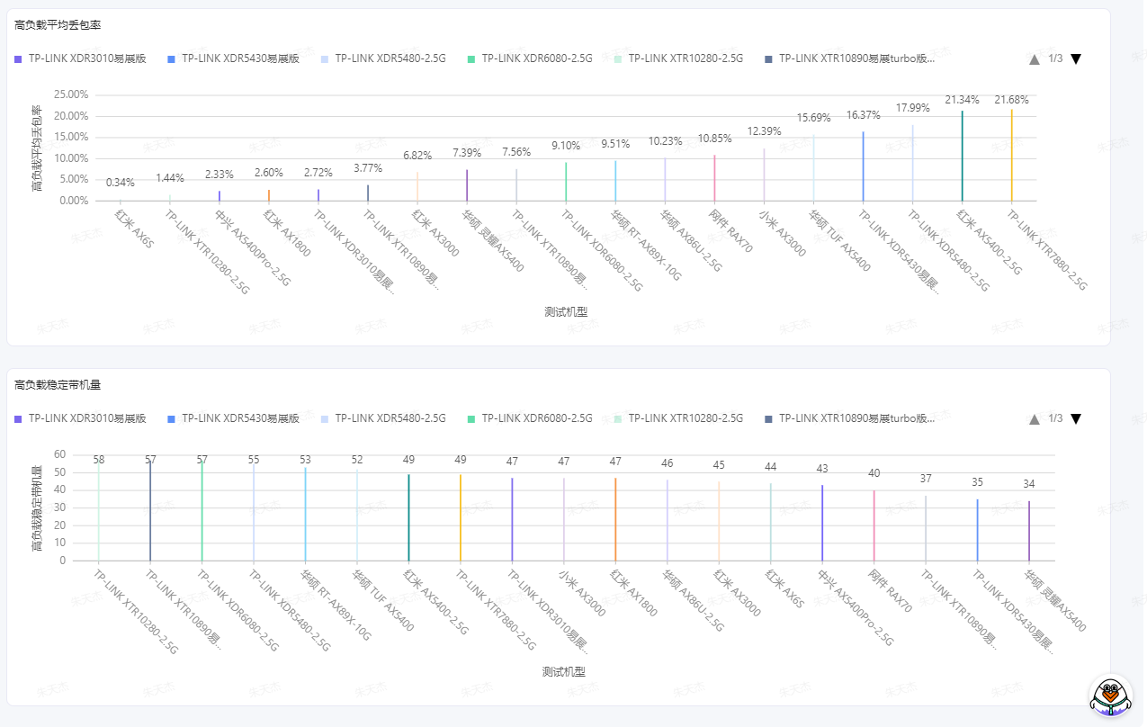Click the 17.99% data label
The image size is (1147, 727).
[x=912, y=108]
